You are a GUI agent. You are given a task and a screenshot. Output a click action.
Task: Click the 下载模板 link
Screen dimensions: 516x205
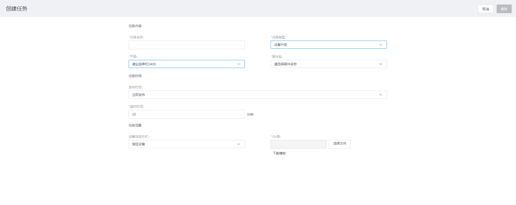[279, 153]
